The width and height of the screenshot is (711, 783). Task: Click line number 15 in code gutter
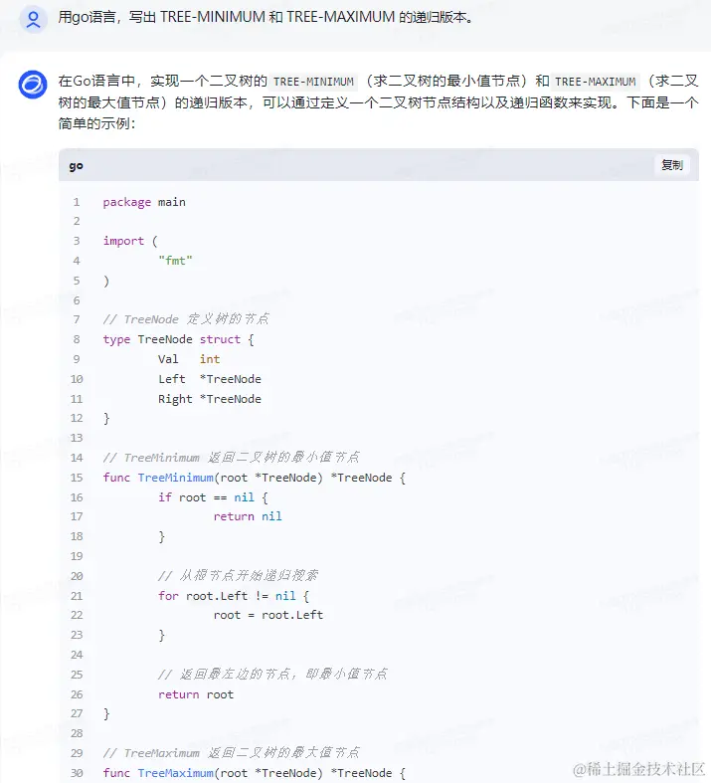[x=77, y=478]
